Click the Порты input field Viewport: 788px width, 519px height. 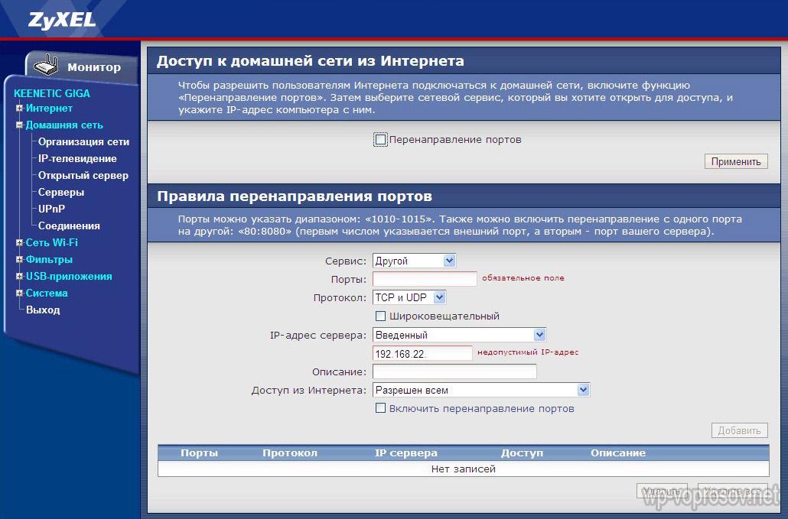(425, 279)
